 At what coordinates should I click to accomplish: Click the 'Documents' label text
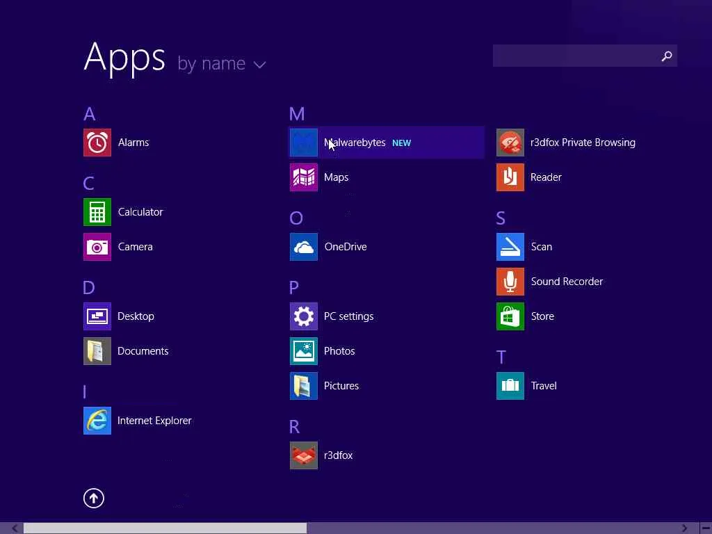143,351
